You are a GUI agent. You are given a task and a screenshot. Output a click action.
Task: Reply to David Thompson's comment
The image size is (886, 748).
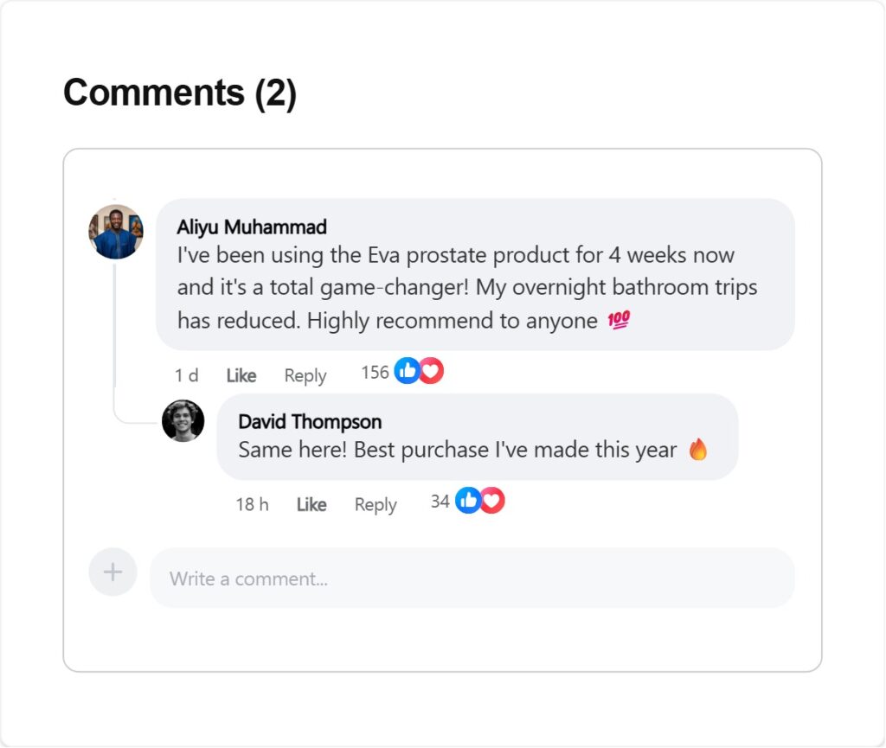tap(376, 504)
